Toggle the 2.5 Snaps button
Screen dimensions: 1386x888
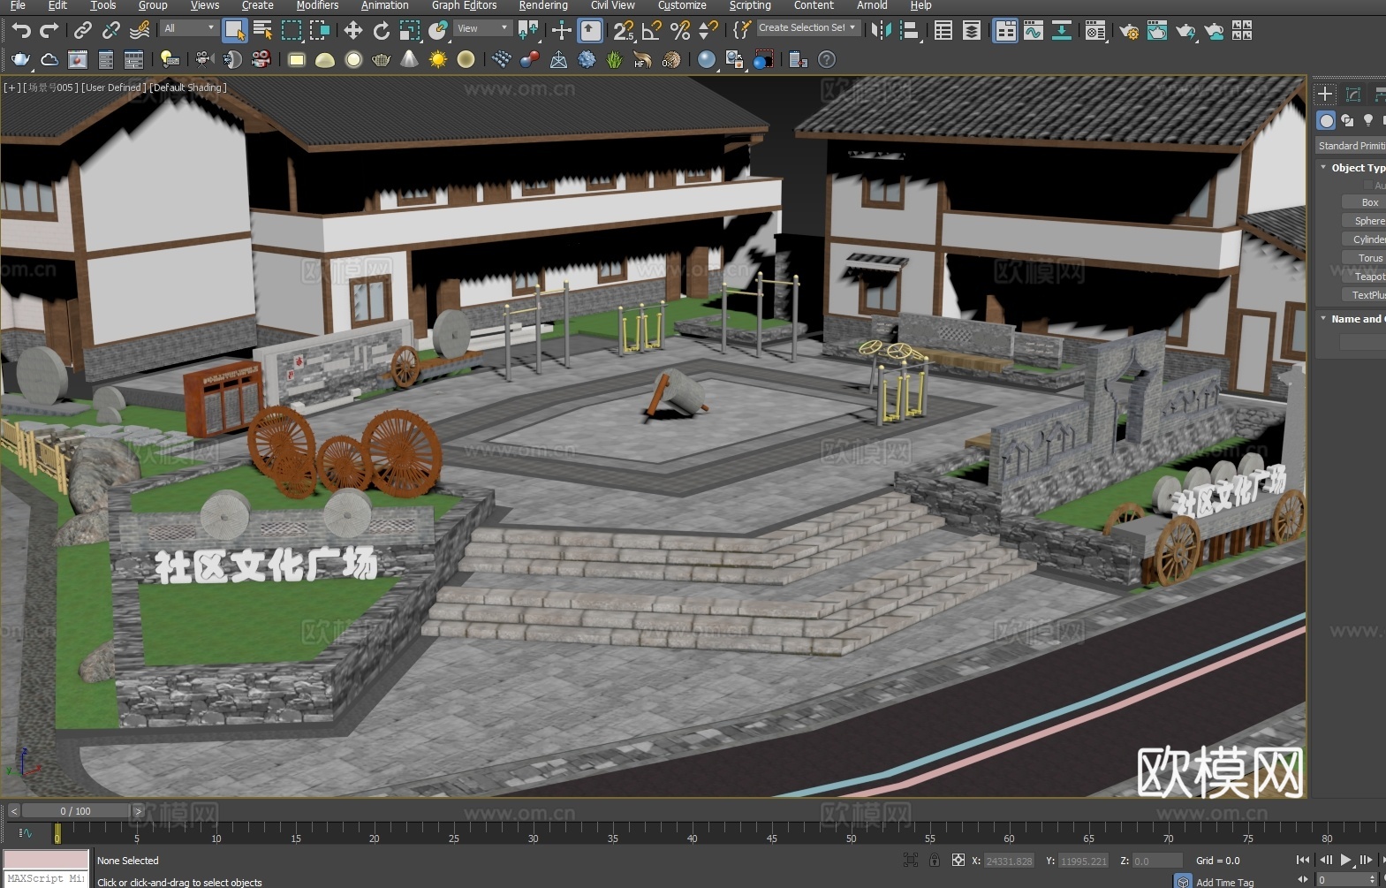(x=624, y=31)
